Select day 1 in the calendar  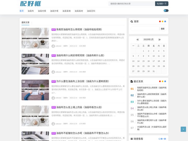coord(143,51)
